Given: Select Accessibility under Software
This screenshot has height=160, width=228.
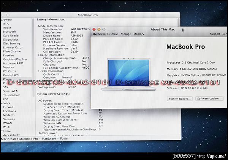Looking at the screenshot, I should pyautogui.click(x=11, y=135).
